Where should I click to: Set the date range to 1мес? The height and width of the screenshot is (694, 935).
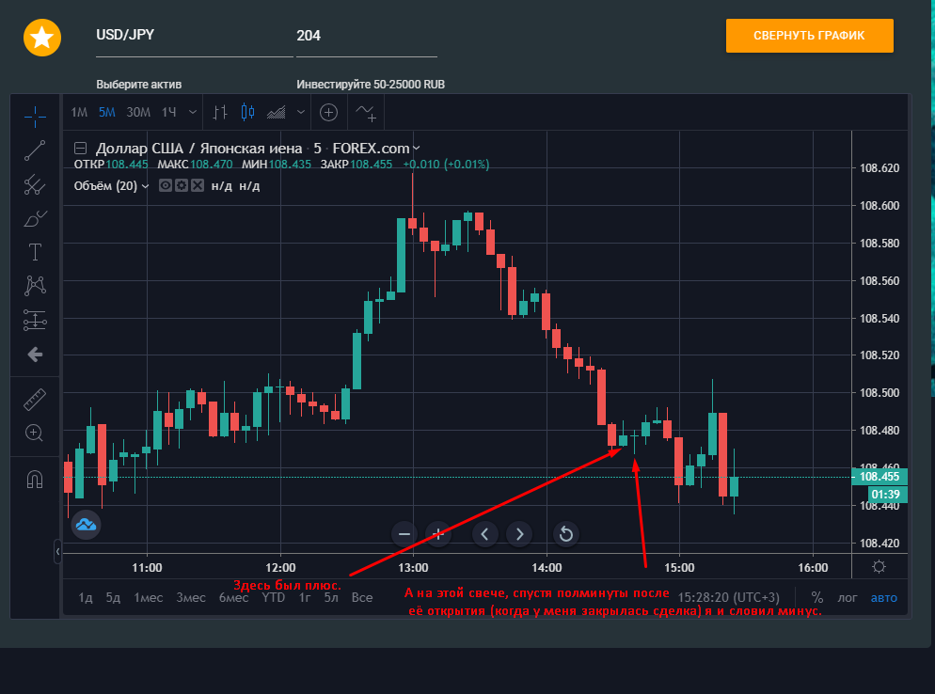pos(149,597)
